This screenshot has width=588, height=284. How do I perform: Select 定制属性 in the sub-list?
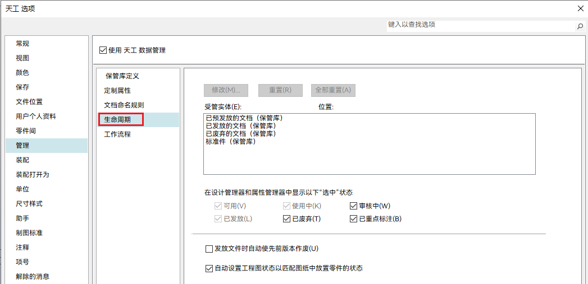(118, 90)
